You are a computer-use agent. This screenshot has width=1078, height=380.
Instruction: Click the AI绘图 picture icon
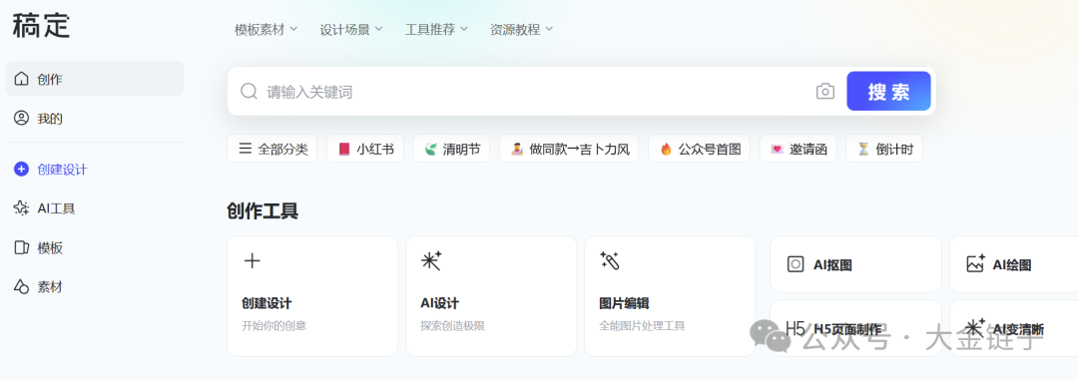coord(975,264)
